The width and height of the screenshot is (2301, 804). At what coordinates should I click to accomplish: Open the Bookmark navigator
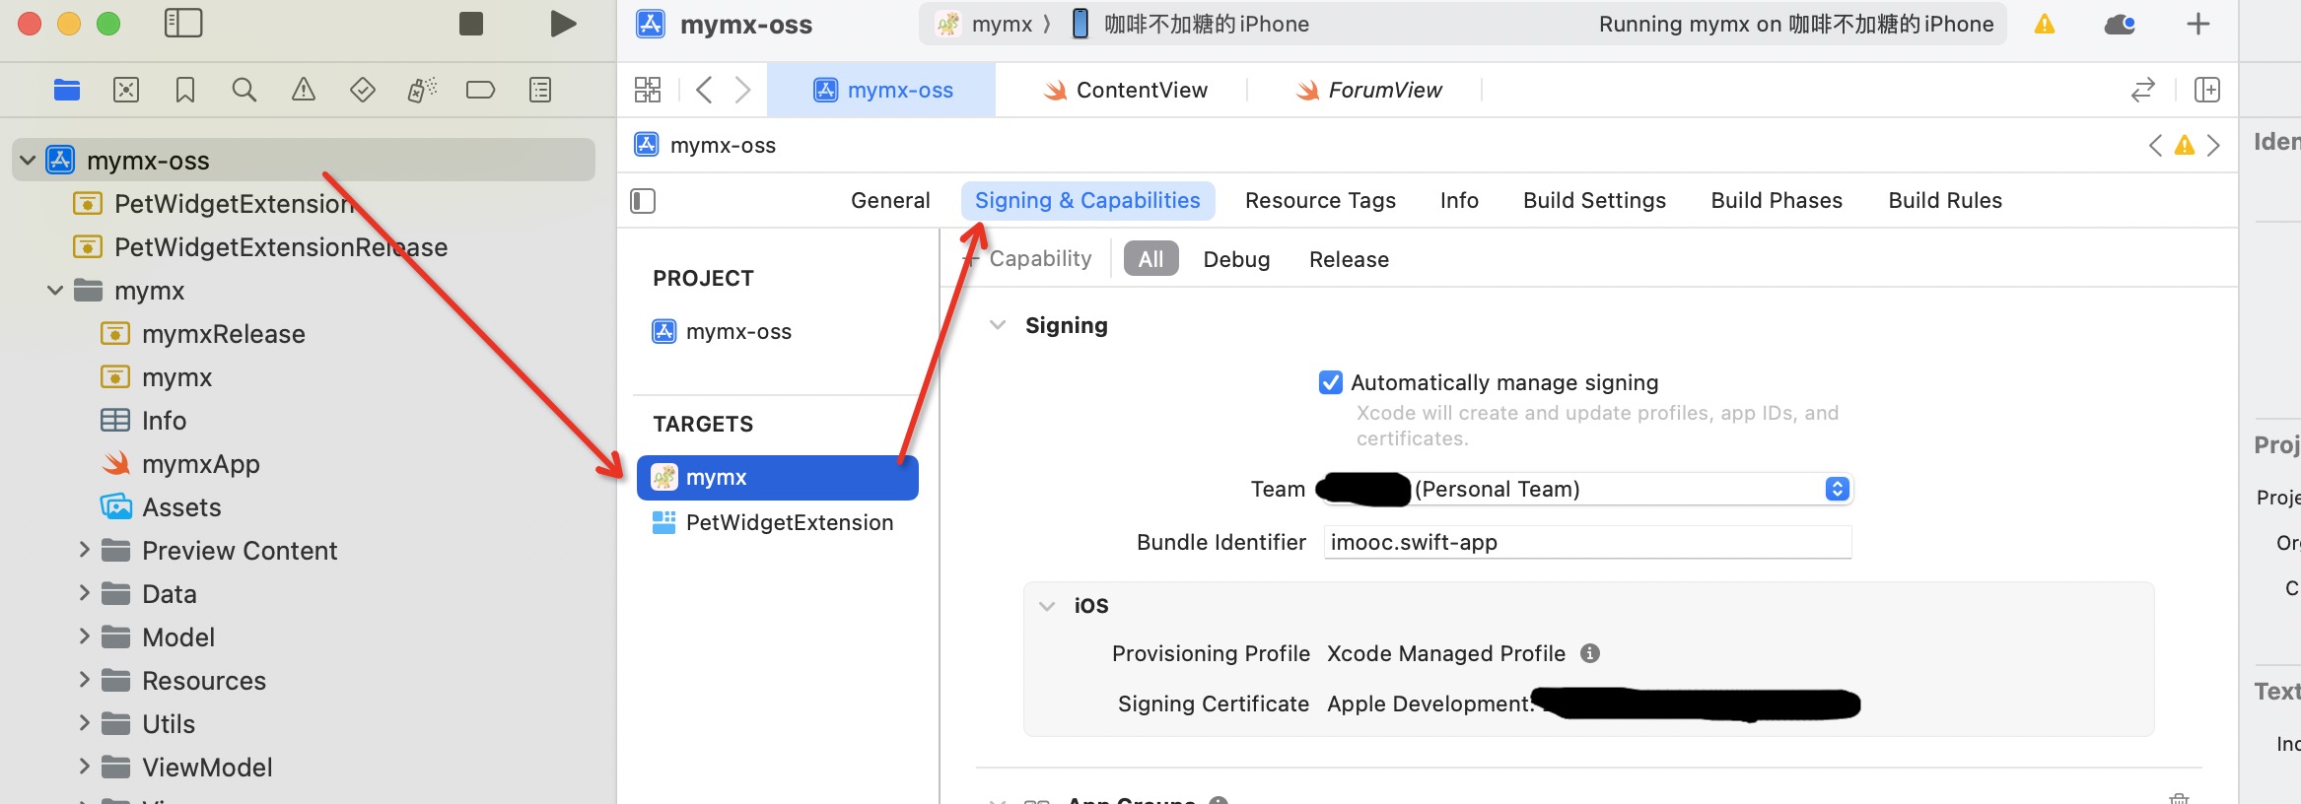click(x=184, y=90)
